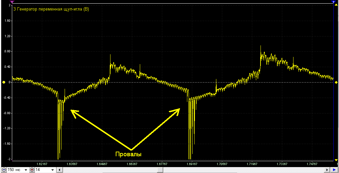This screenshot has width=339, height=173.
Task: Click the horizontal scrollbar thumb
Action: point(160,170)
